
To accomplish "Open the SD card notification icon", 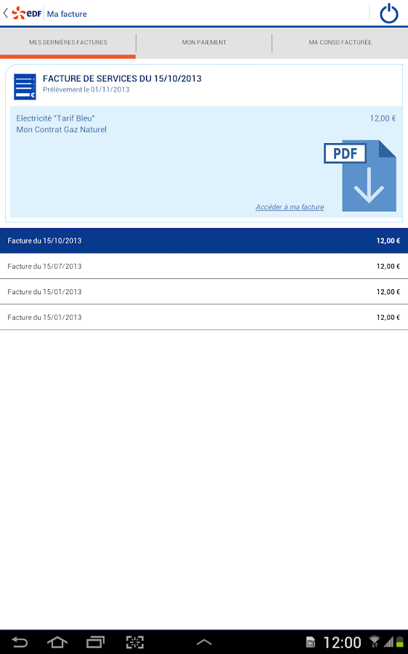I will (x=311, y=643).
